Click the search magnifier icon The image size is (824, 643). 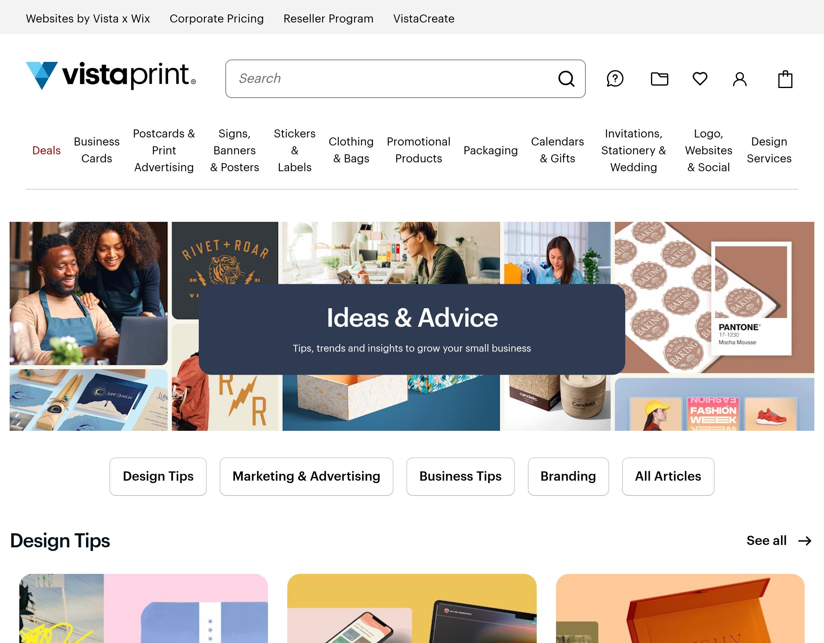[567, 79]
